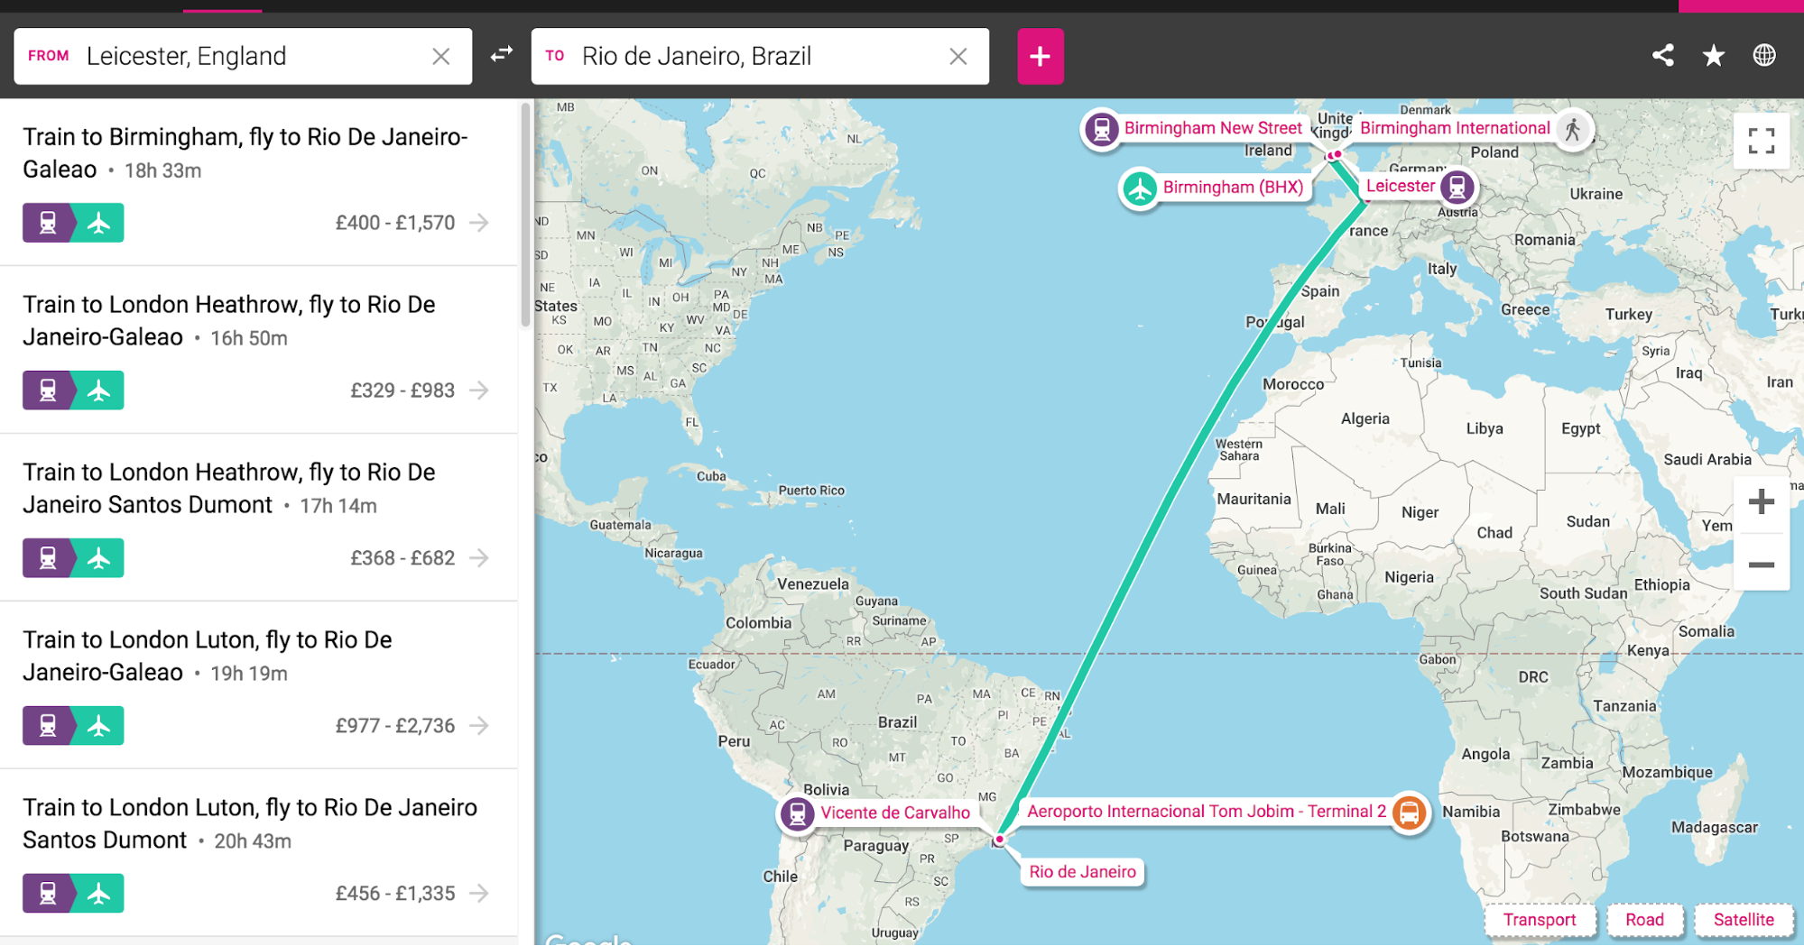Expand the Birmingham route priced £400 - £1,570
The width and height of the screenshot is (1804, 946).
point(259,182)
